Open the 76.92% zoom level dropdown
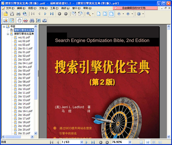This screenshot has height=145, width=172. [130, 142]
